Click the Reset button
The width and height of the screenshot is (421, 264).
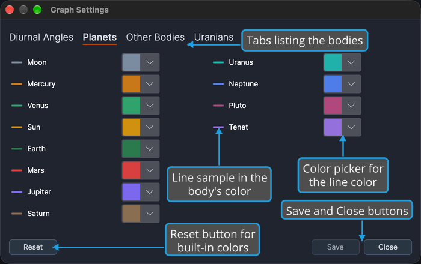pos(33,247)
